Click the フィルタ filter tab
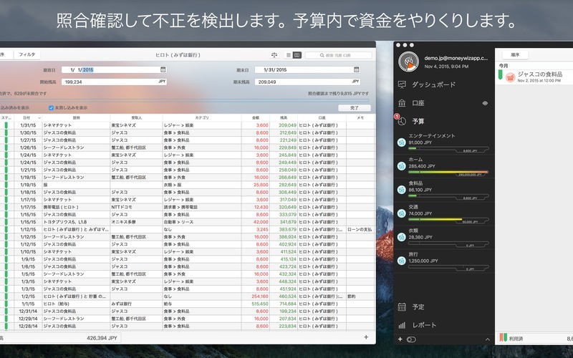 click(27, 54)
